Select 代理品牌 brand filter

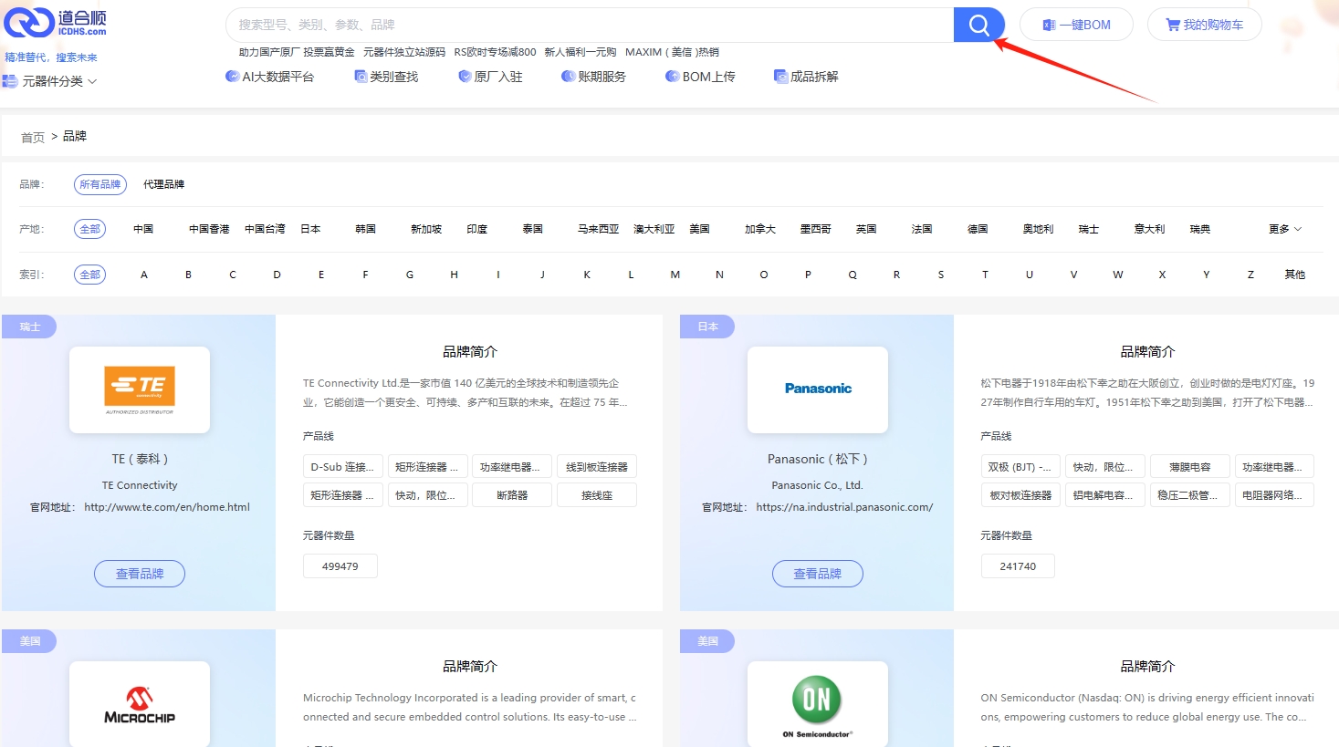click(163, 184)
